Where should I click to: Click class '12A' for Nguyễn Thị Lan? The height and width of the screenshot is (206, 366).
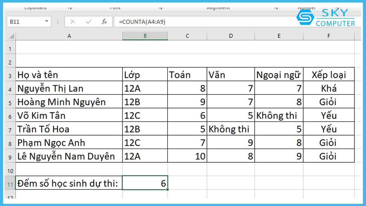145,88
